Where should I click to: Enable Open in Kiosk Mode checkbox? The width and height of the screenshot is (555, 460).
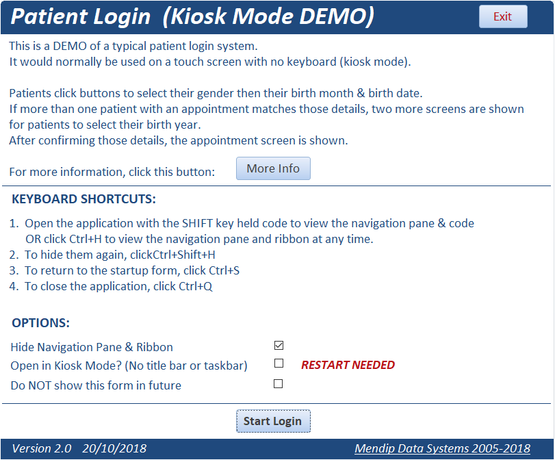[279, 363]
